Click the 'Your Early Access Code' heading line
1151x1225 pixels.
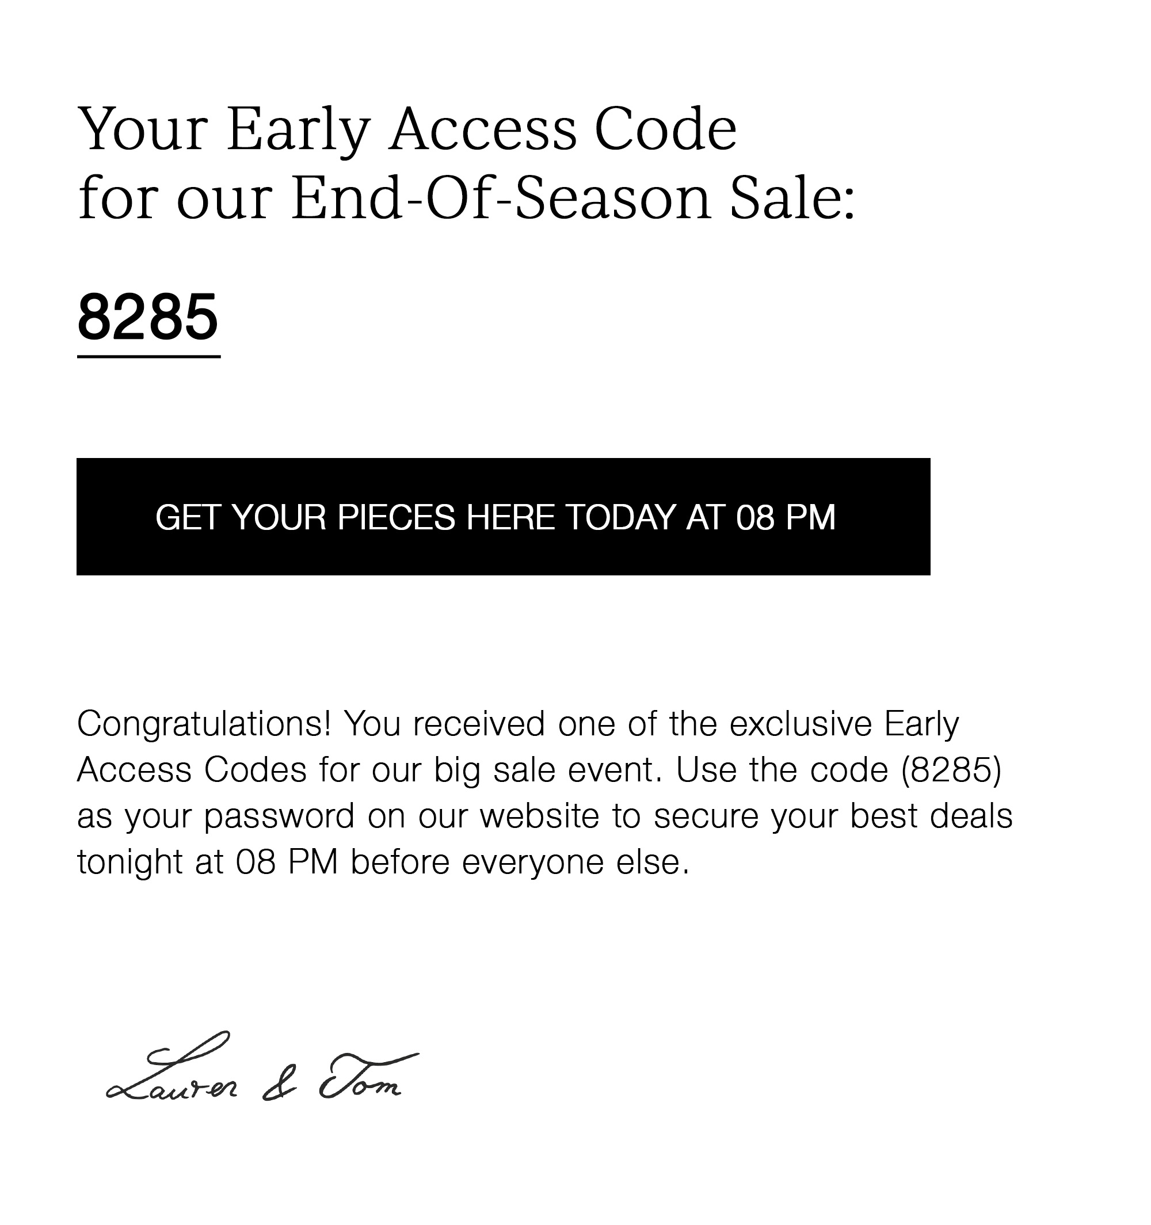pos(407,131)
